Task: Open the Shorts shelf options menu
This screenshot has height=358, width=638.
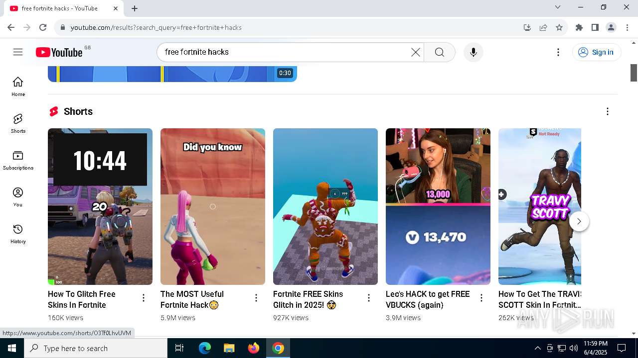Action: [x=607, y=111]
